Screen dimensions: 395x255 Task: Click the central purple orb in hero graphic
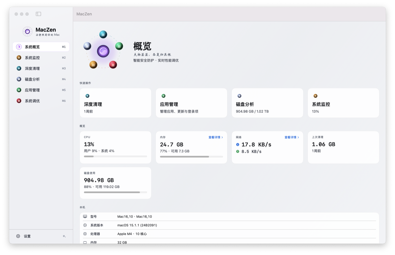coord(103,51)
